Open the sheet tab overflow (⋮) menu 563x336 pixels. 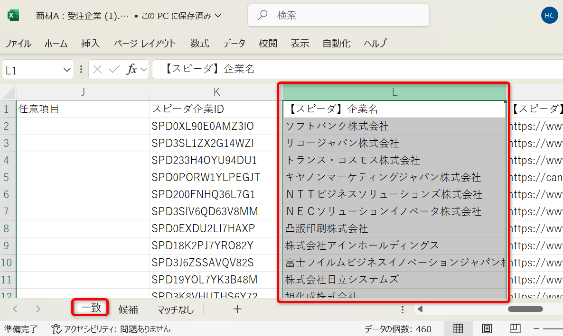(402, 309)
